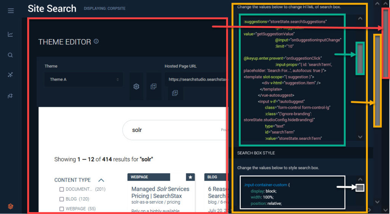Click the Hosted Page URL field
Viewport: 390px width, 214px height.
click(x=196, y=79)
